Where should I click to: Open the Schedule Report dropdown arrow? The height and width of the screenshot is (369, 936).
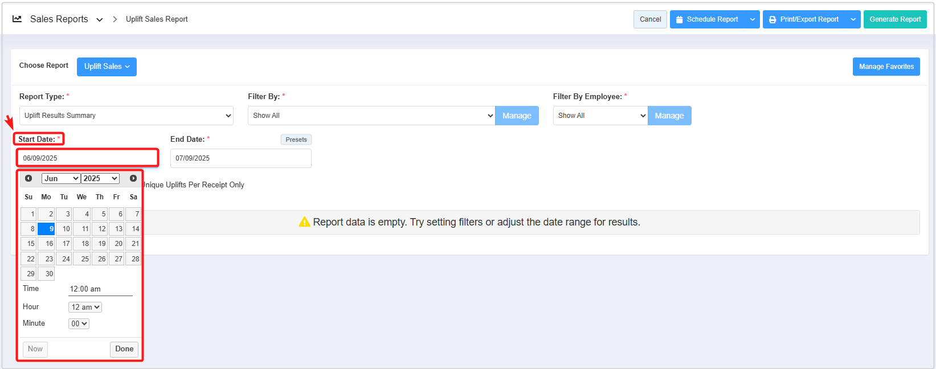[753, 19]
